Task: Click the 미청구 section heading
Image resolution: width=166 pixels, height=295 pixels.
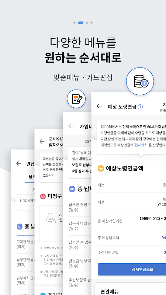Action: 55,197
